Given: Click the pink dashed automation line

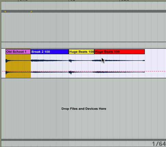Looking at the screenshot, I should (84, 71).
